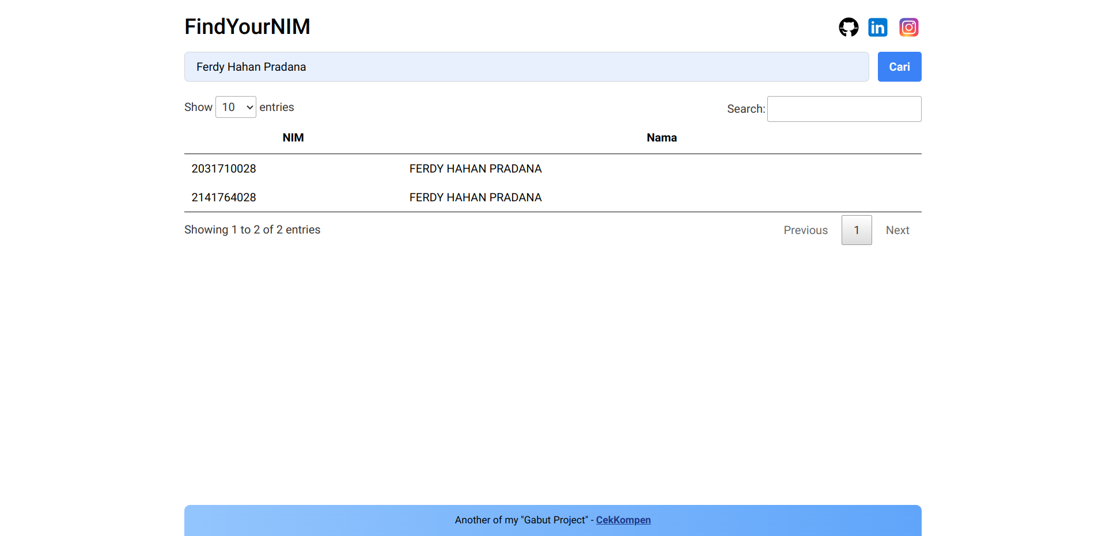The image size is (1106, 536).
Task: Click the Previous pagination button
Action: pyautogui.click(x=805, y=230)
